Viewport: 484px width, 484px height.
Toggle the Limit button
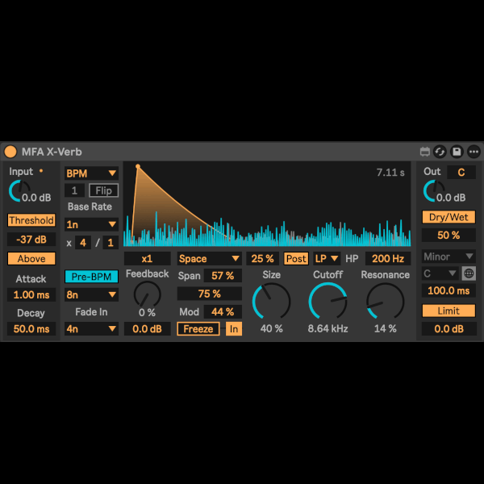pyautogui.click(x=449, y=311)
